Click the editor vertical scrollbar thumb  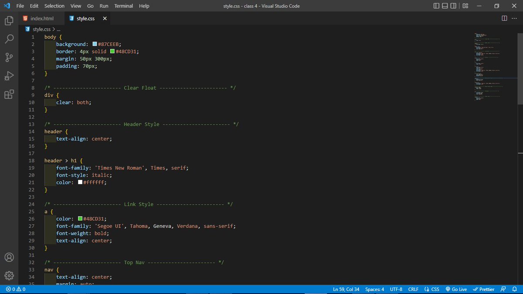click(520, 68)
